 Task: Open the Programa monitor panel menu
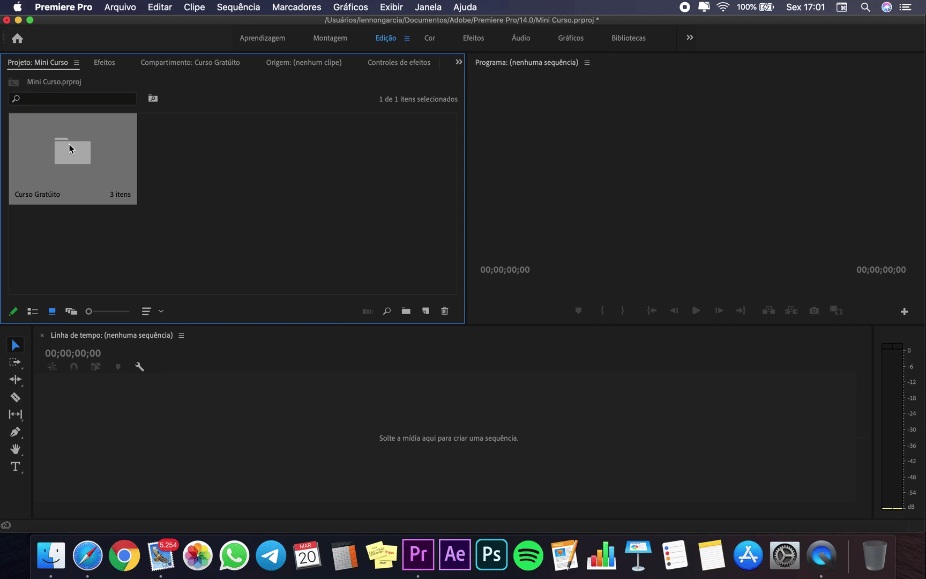tap(587, 63)
